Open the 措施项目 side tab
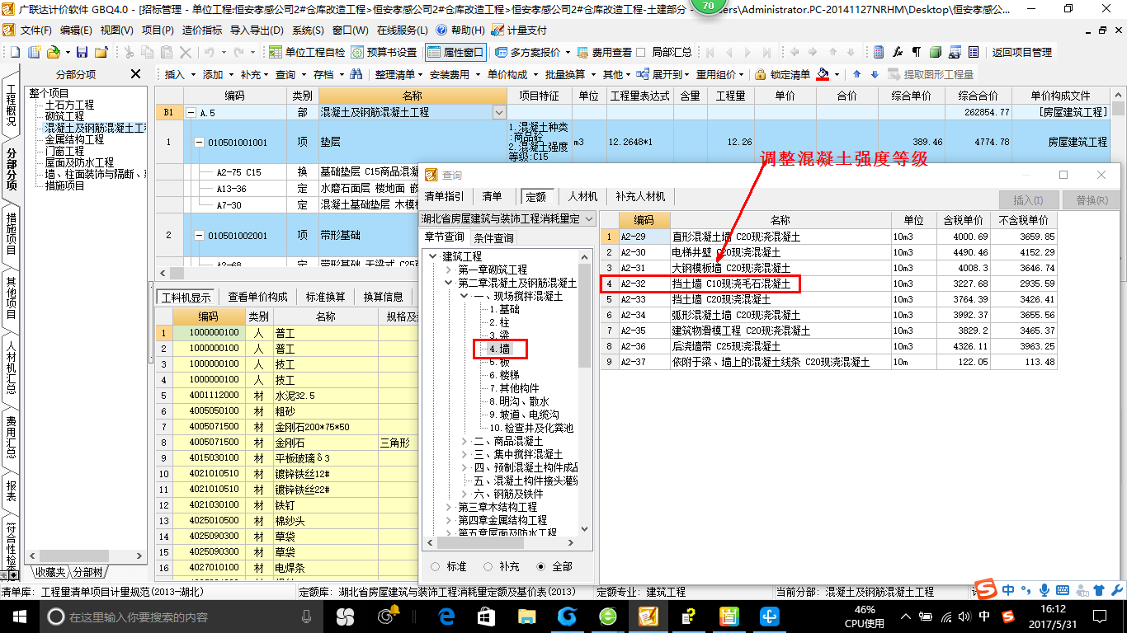Viewport: 1127px width, 633px height. (12, 233)
